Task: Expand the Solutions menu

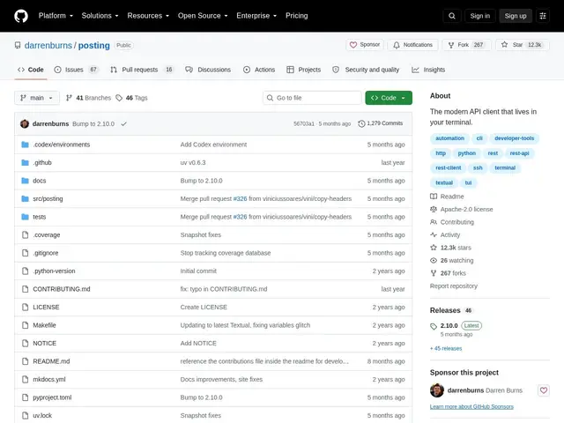Action: 100,16
